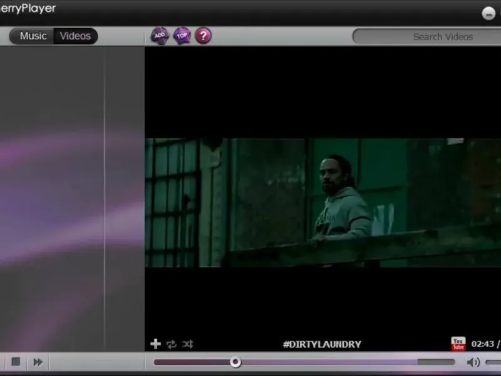Image resolution: width=501 pixels, height=376 pixels.
Task: Add video to playlist using plus icon
Action: pyautogui.click(x=155, y=344)
